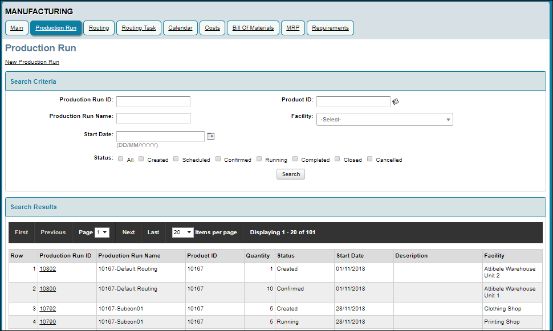Select the Requirements tab

(330, 27)
